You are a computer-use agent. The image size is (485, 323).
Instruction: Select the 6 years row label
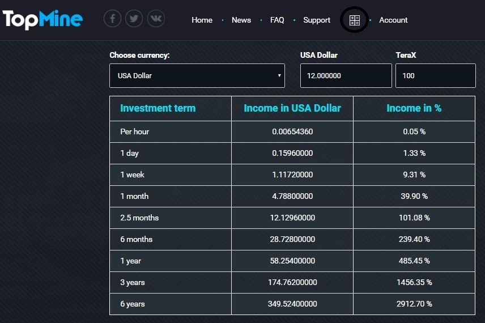[133, 304]
